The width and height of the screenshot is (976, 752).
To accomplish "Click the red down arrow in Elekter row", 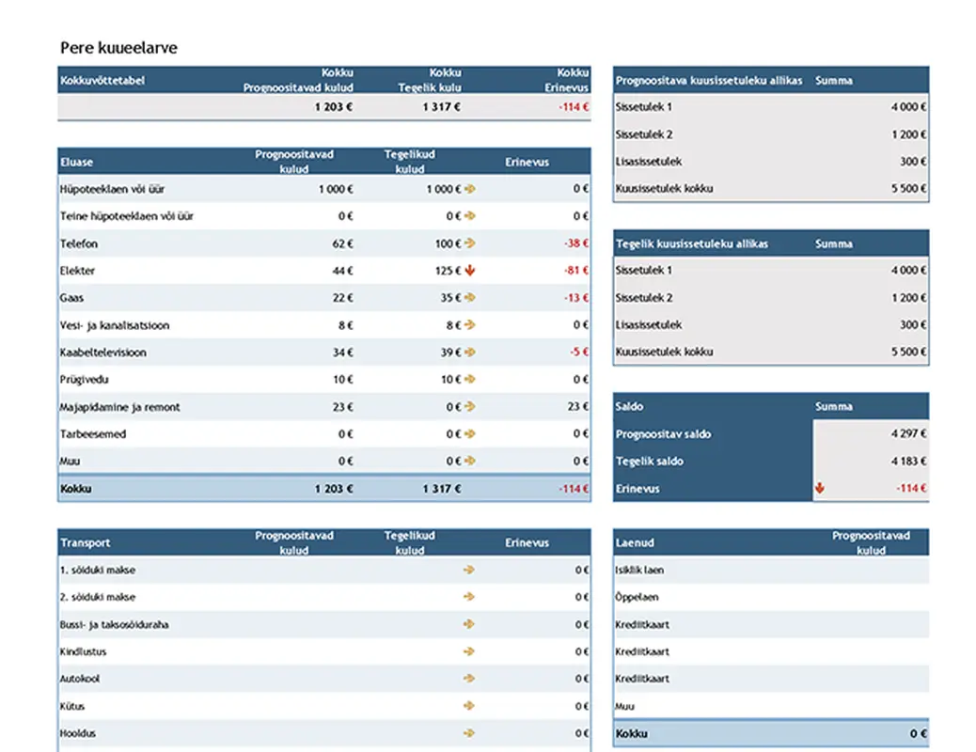I will click(470, 271).
